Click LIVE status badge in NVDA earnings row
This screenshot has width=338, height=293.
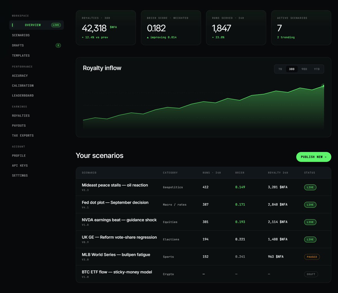tap(310, 222)
